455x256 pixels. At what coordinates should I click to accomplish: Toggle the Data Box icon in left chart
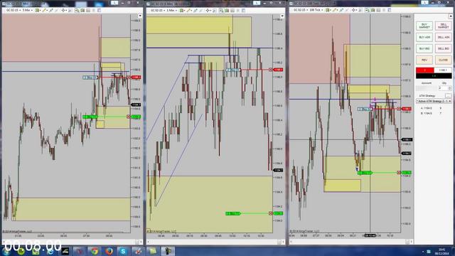pyautogui.click(x=70, y=10)
